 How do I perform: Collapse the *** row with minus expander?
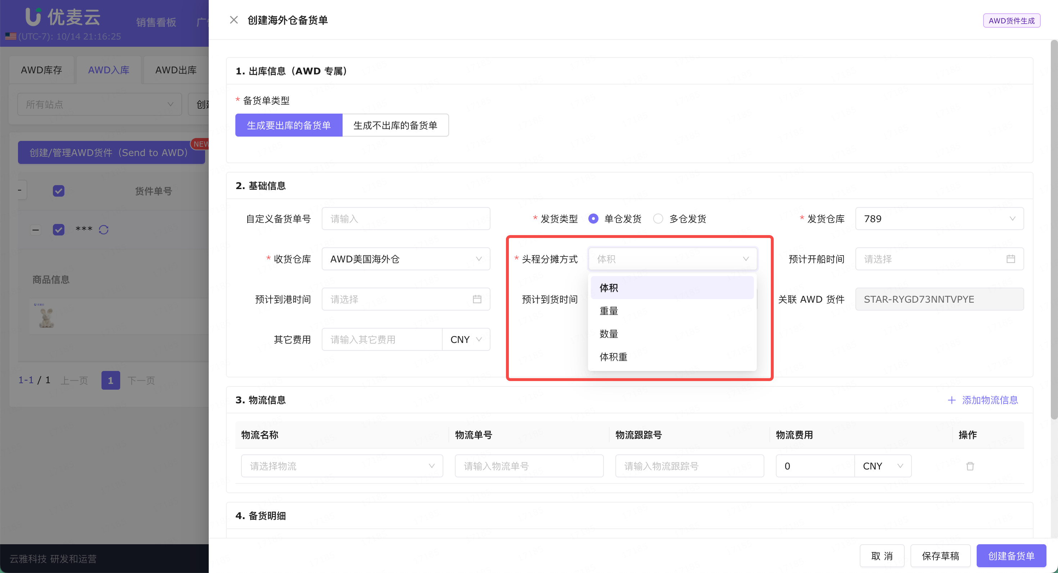[36, 230]
